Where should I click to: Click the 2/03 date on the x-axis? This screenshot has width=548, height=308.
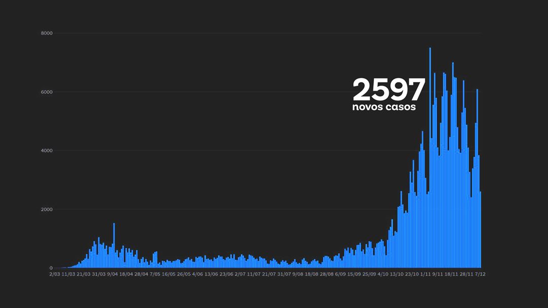click(54, 274)
